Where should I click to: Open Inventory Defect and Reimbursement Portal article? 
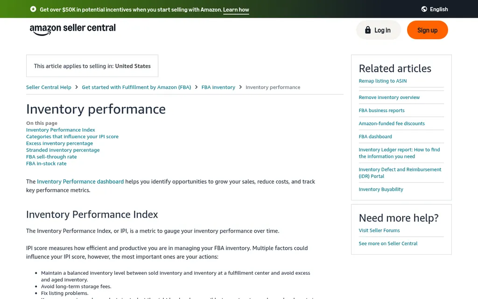pyautogui.click(x=400, y=173)
